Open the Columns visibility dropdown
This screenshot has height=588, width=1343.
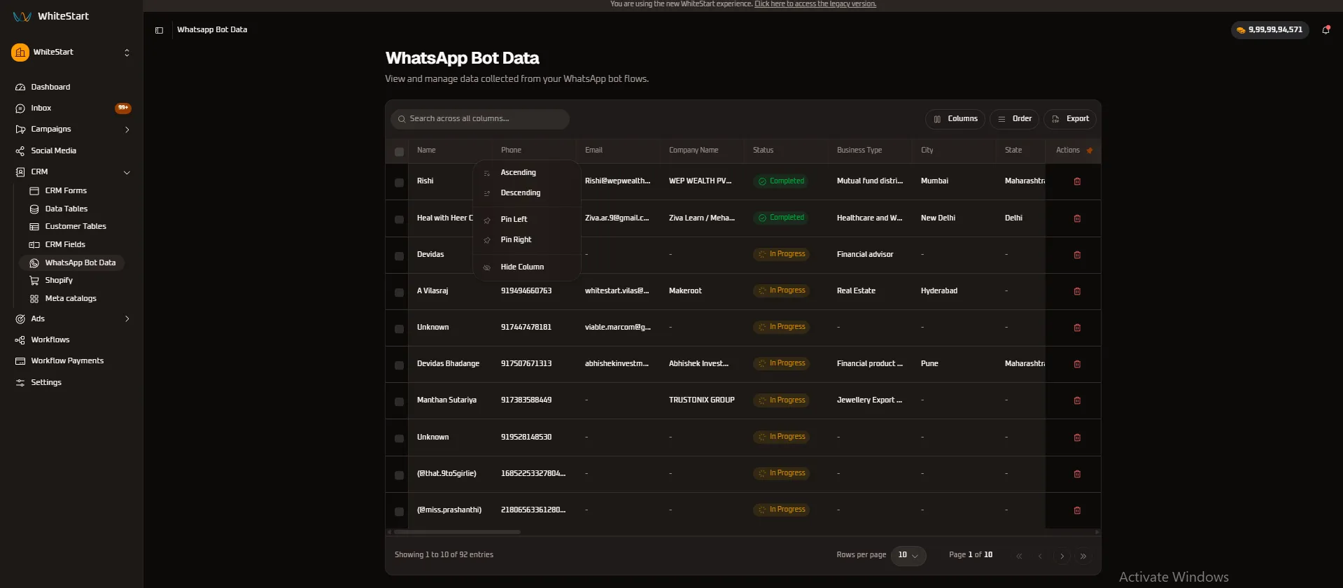pos(955,119)
